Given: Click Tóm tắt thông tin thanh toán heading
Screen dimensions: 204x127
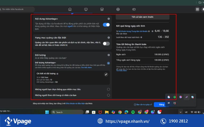Looking at the screenshot, I should click(x=131, y=44).
